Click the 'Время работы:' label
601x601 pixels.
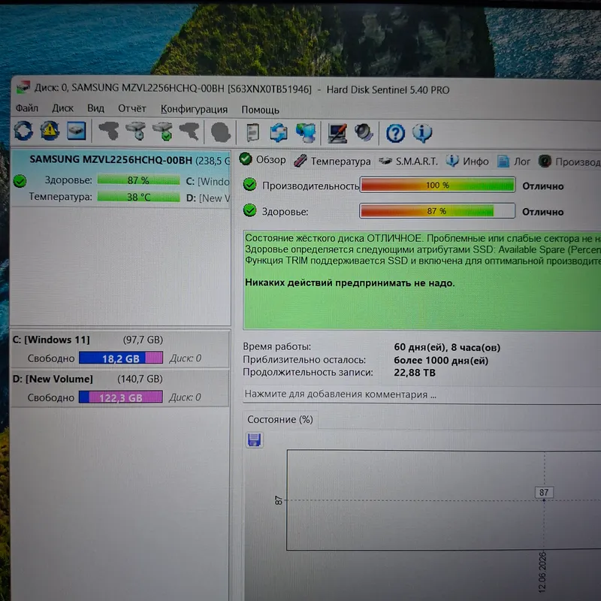pos(276,346)
